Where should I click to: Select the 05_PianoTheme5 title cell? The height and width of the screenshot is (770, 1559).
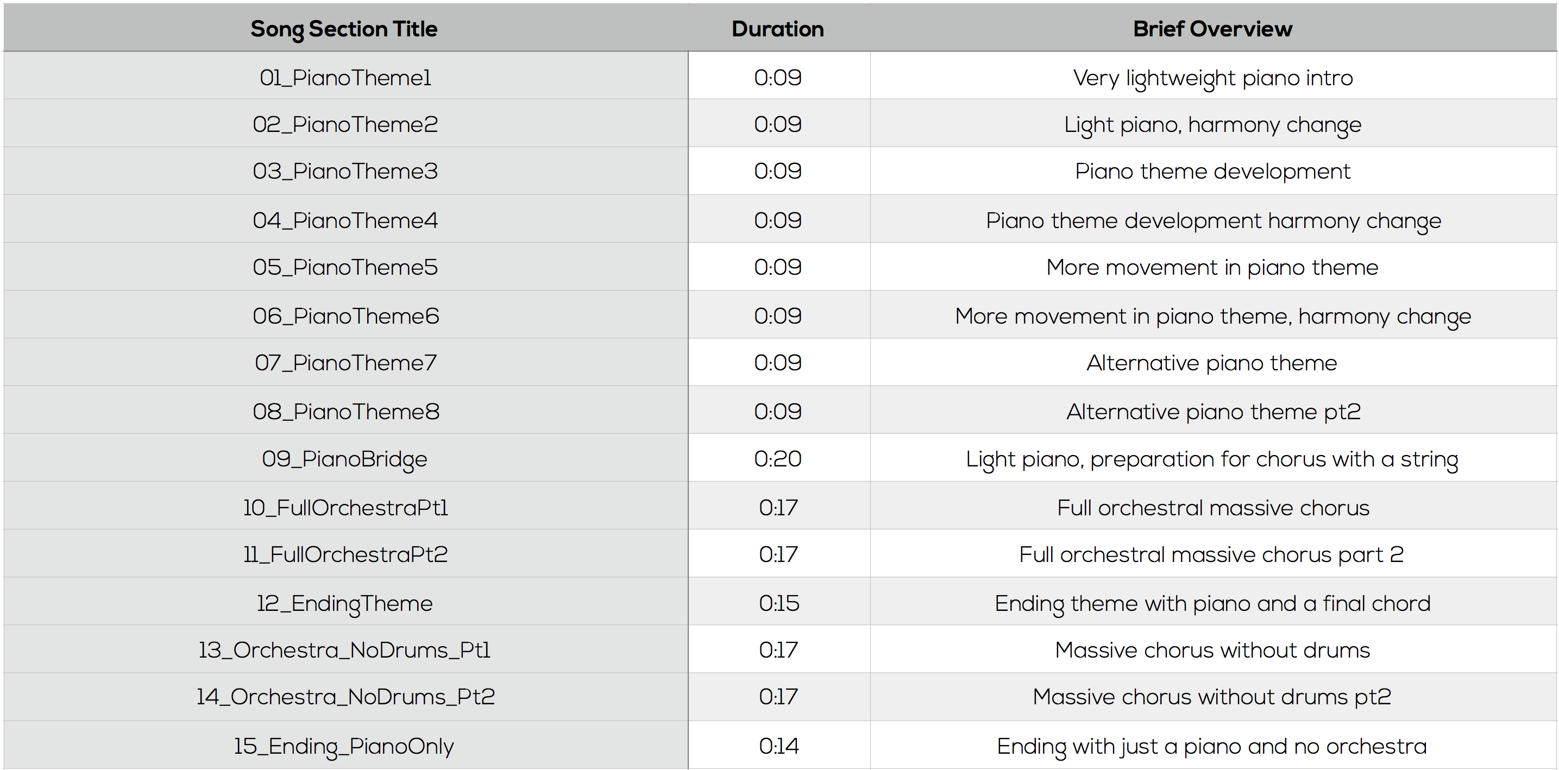[x=345, y=267]
